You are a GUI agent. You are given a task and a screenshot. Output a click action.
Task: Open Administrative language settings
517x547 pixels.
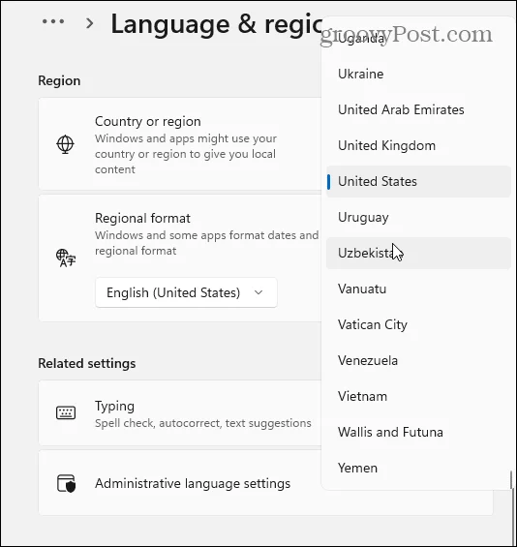tap(265, 483)
